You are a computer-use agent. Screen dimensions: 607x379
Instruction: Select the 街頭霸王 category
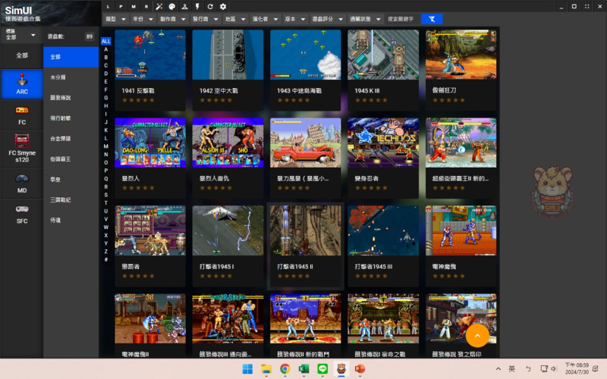point(71,159)
